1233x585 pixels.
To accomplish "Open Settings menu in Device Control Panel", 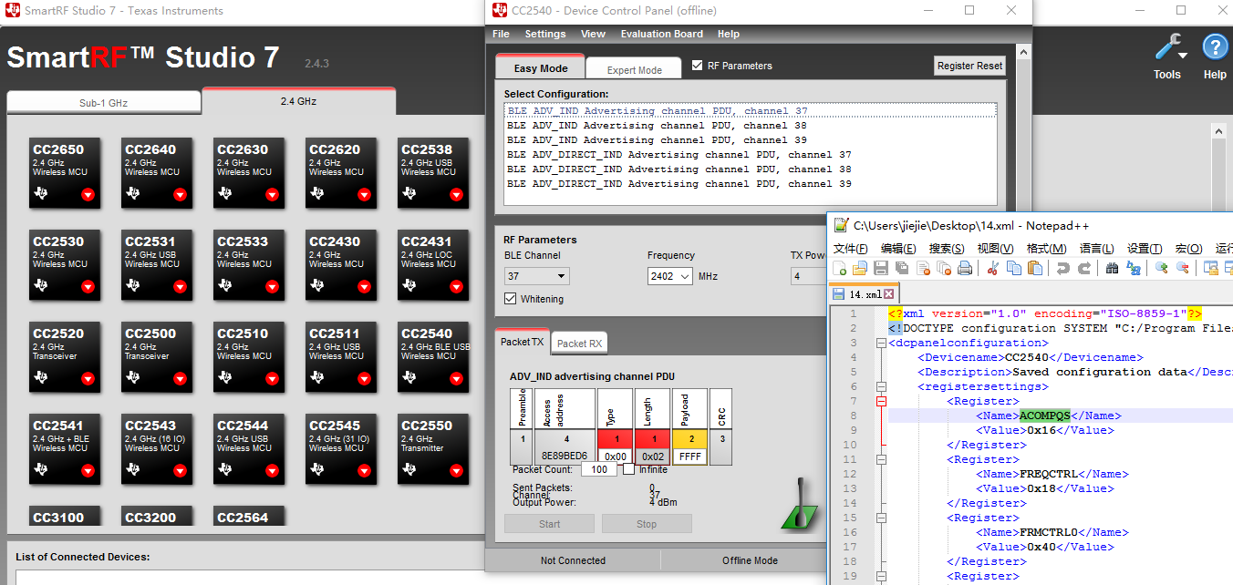I will pos(545,34).
